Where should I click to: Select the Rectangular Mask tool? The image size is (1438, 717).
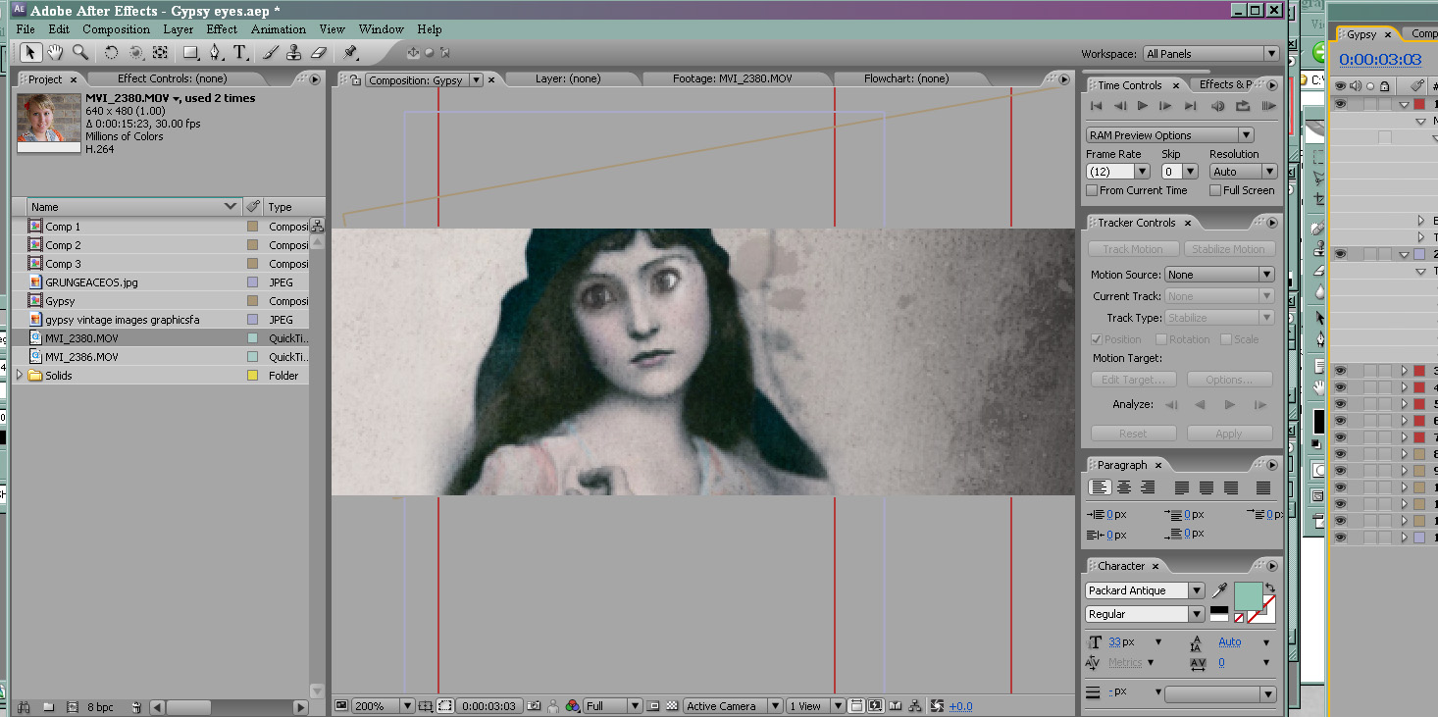(191, 53)
